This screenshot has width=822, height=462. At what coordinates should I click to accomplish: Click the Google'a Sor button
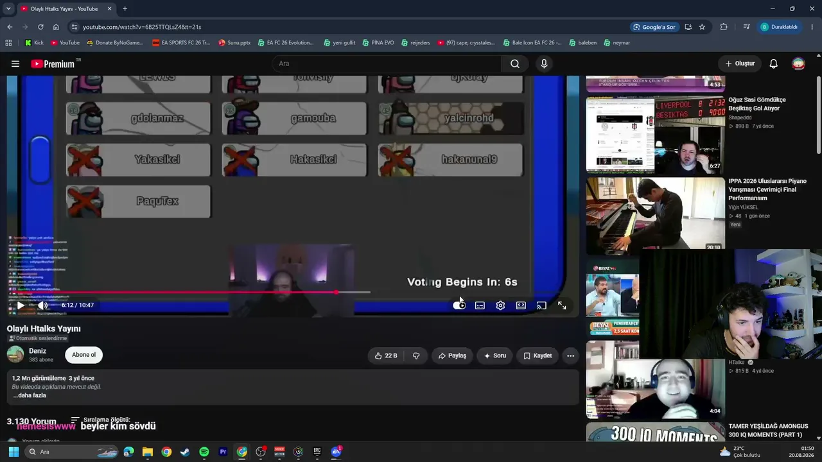(x=654, y=27)
